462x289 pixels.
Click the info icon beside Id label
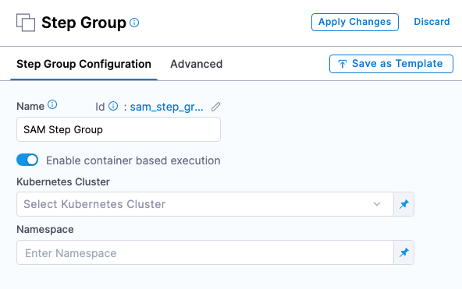tap(113, 106)
